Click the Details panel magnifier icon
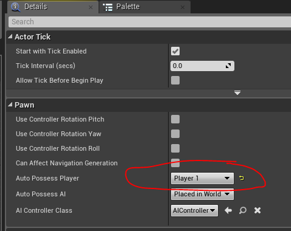 tap(16, 7)
